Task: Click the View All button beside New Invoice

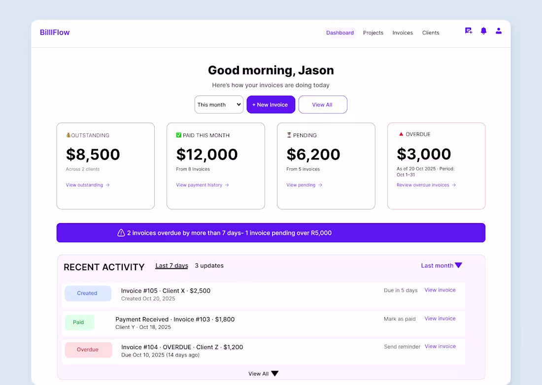Action: tap(323, 105)
